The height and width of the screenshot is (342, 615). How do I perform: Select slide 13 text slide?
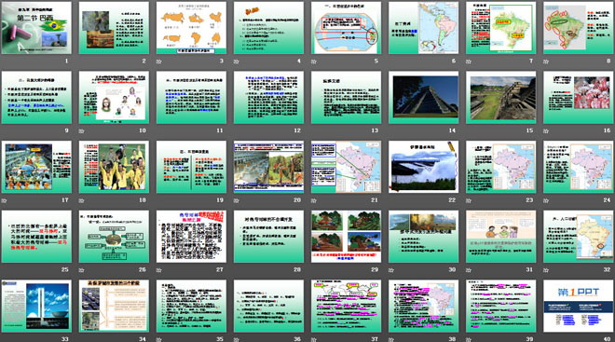click(x=347, y=97)
